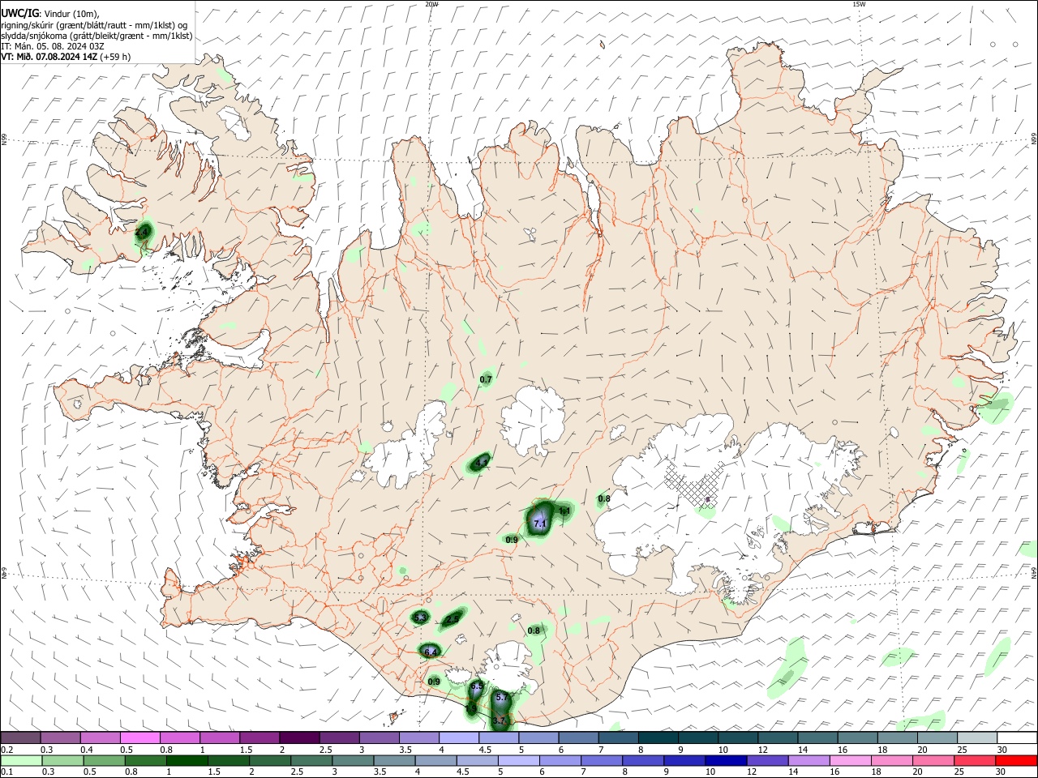1038x778 pixels.
Task: Click the 0.9 value below the 6.4 cell
Action: coord(434,682)
